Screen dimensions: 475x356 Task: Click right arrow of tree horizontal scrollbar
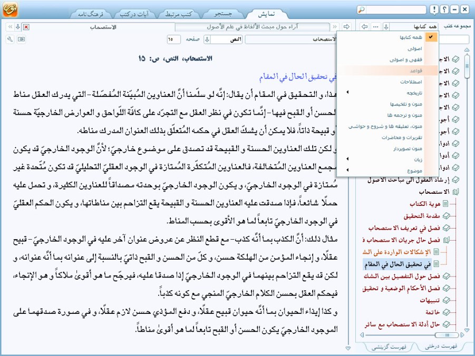[x=462, y=335]
